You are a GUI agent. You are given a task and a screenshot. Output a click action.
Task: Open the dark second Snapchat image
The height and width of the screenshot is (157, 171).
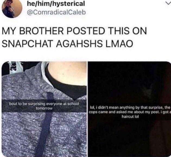tap(129, 109)
